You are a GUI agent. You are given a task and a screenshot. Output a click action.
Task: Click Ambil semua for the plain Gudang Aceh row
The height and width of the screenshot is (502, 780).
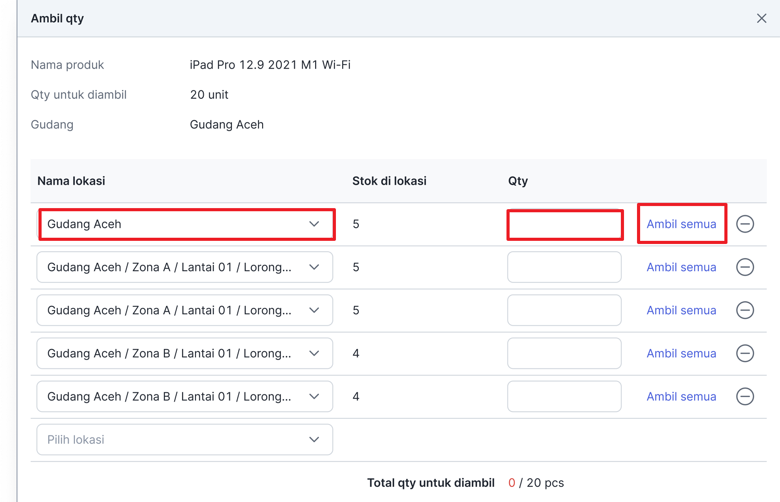pos(681,224)
